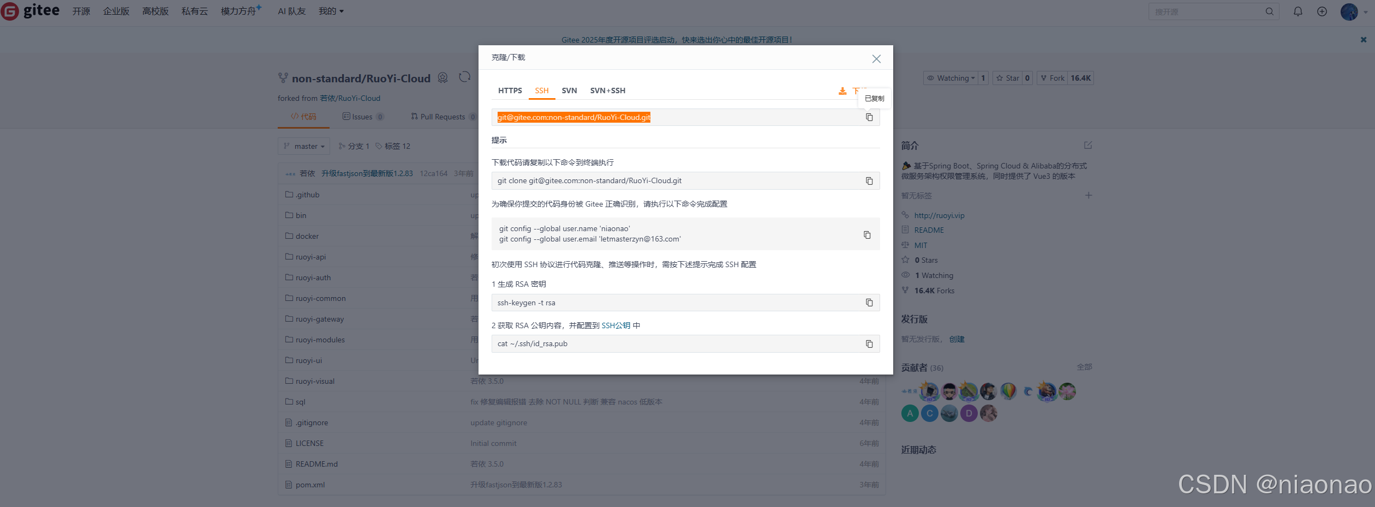Click the repository sync refresh icon
This screenshot has width=1375, height=507.
click(x=464, y=77)
